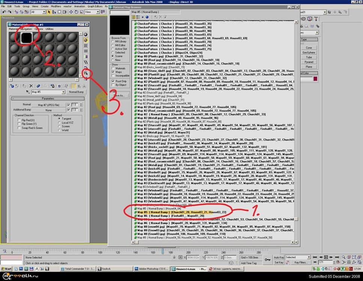The image size is (363, 281).
Task: Enable Swap Red & Green checkbox
Action: point(19,128)
